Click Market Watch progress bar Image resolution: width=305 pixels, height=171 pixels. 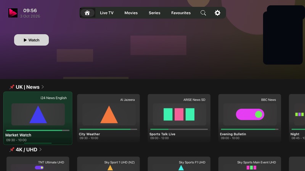click(38, 130)
